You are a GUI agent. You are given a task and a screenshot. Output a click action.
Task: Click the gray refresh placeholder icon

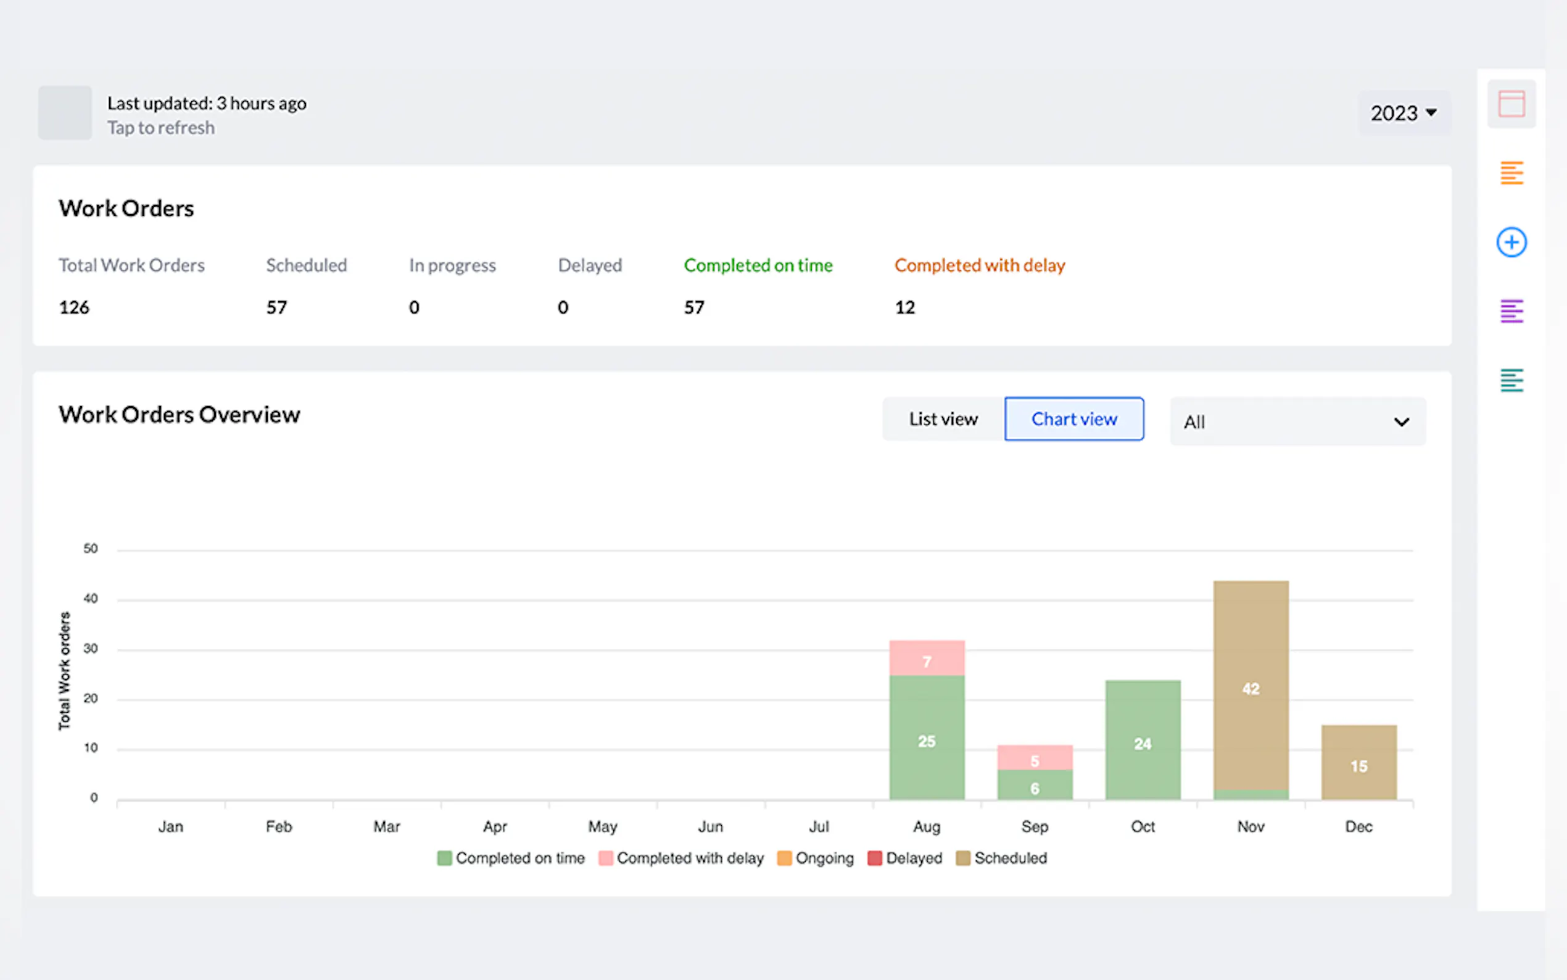point(65,113)
